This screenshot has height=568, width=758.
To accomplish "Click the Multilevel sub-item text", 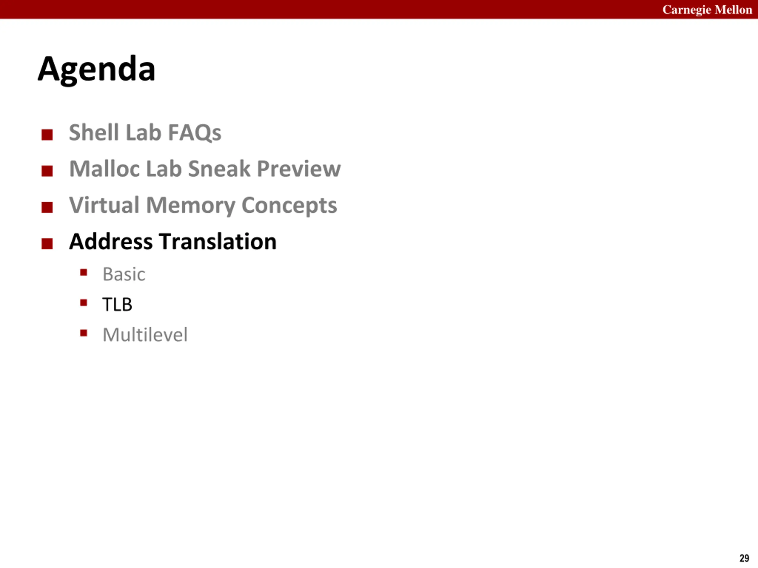I will pyautogui.click(x=145, y=335).
